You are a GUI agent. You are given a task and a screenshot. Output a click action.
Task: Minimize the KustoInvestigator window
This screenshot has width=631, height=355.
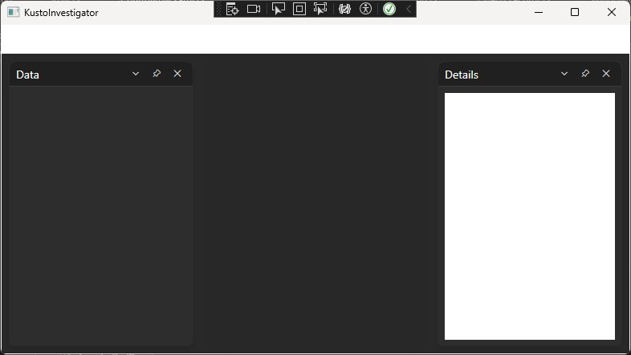click(539, 13)
